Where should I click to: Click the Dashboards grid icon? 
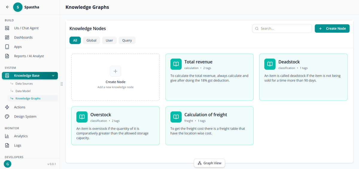click(x=7, y=37)
